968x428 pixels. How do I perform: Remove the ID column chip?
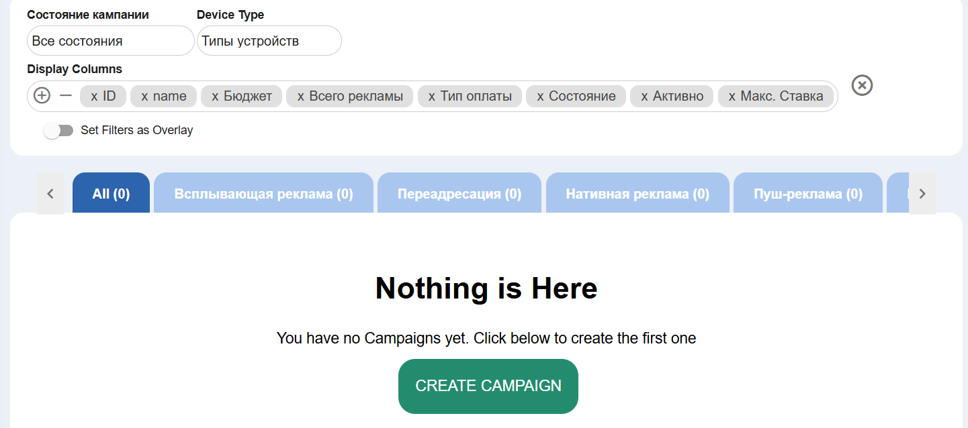coord(95,97)
